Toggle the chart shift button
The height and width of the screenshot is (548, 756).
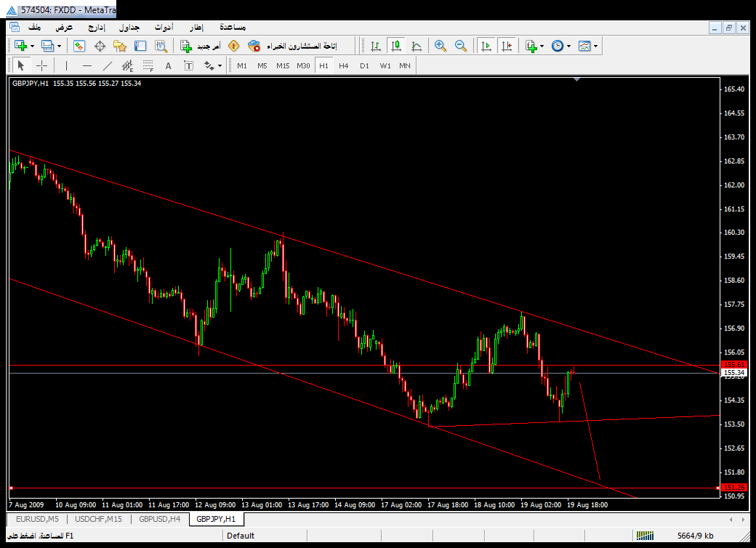pos(507,46)
